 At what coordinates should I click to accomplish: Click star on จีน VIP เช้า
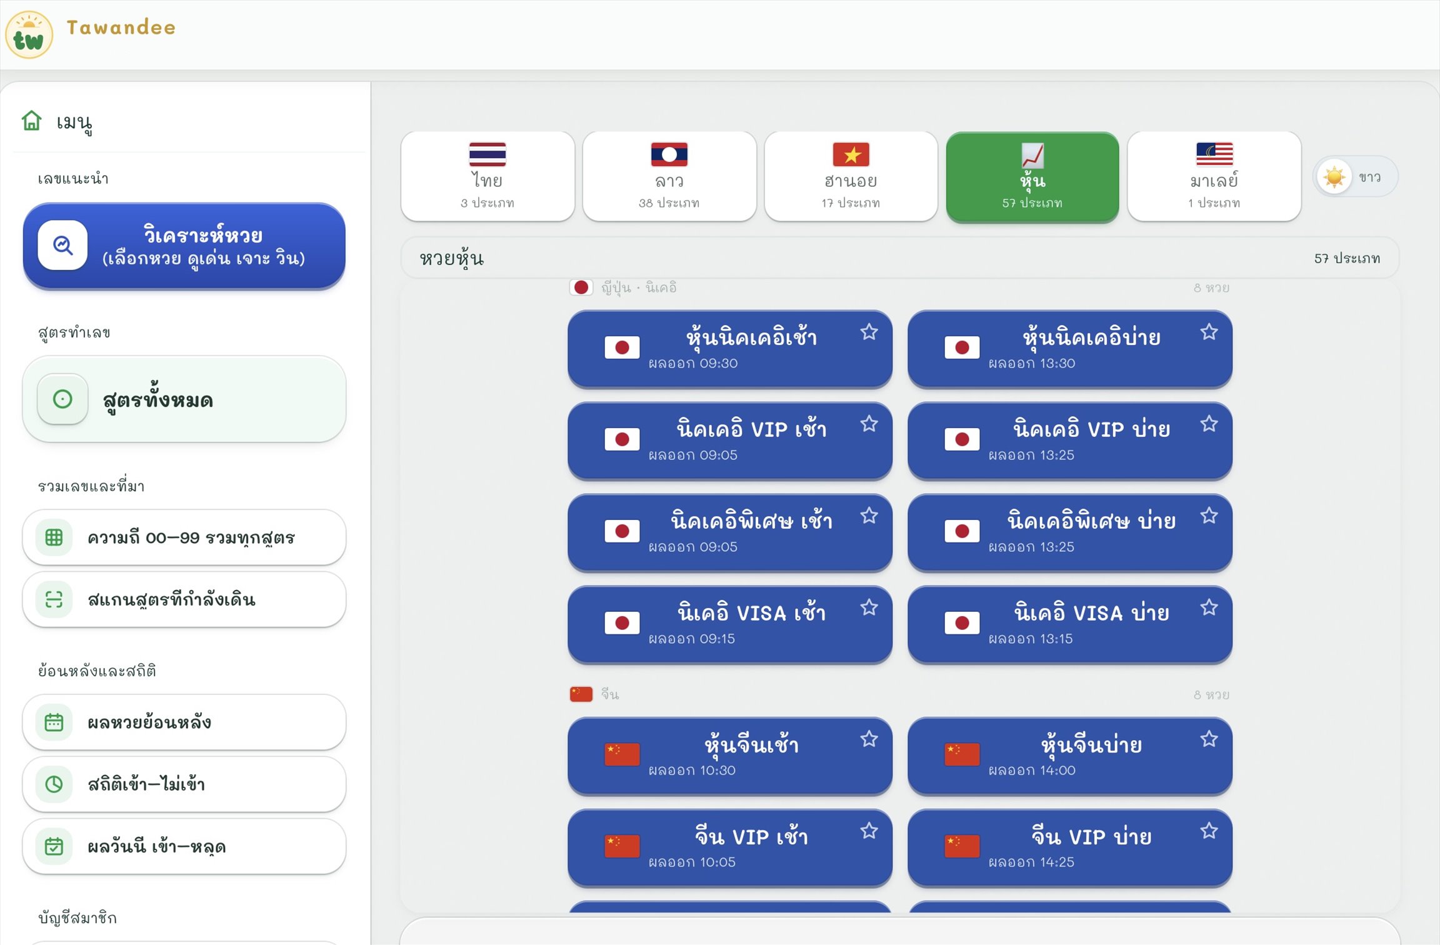point(869,831)
